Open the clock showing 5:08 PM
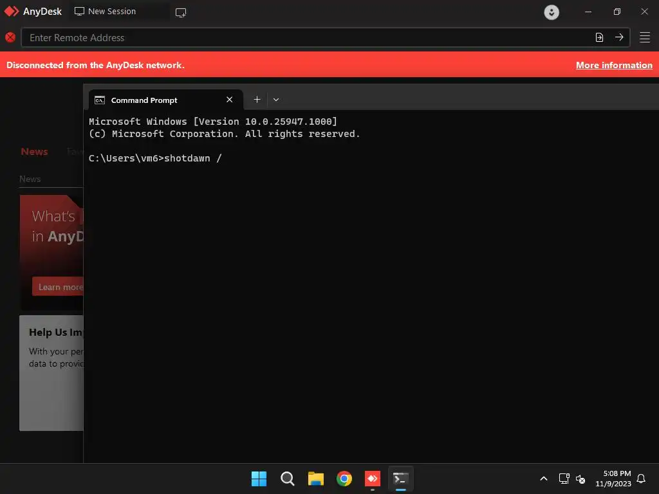The image size is (659, 494). 613,479
